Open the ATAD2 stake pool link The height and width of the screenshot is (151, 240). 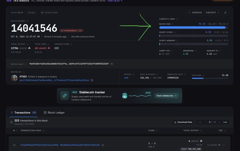[x=38, y=77]
